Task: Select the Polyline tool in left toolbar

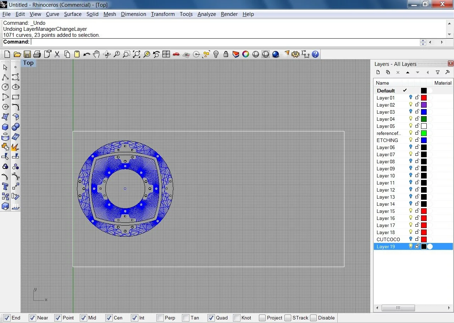Action: coord(5,77)
